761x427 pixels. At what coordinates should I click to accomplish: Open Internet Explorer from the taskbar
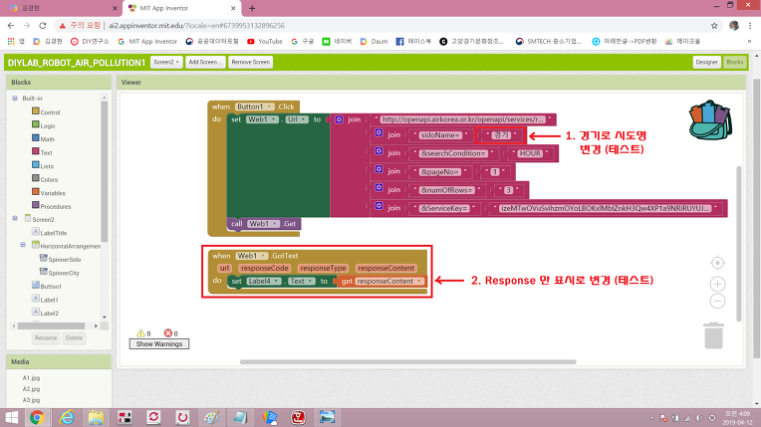[67, 417]
